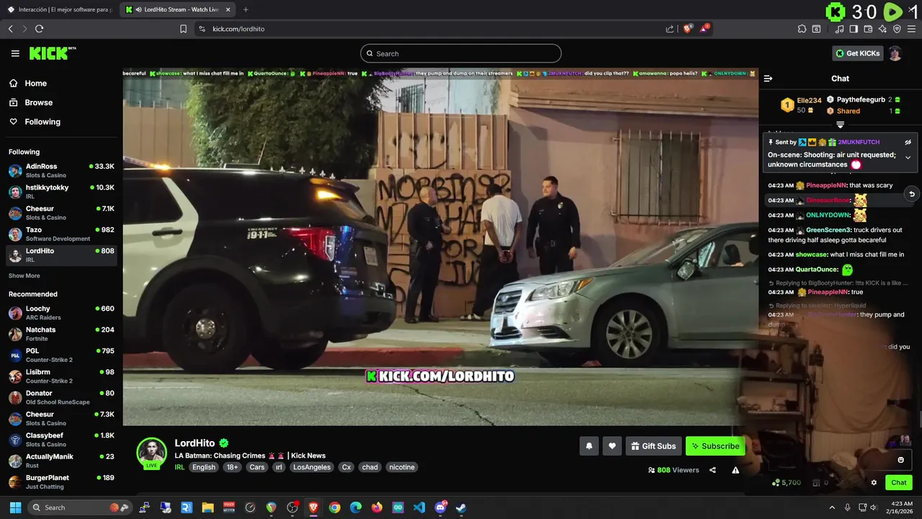This screenshot has height=519, width=922.
Task: Open Loochy ARC Raiders channel
Action: click(x=61, y=312)
